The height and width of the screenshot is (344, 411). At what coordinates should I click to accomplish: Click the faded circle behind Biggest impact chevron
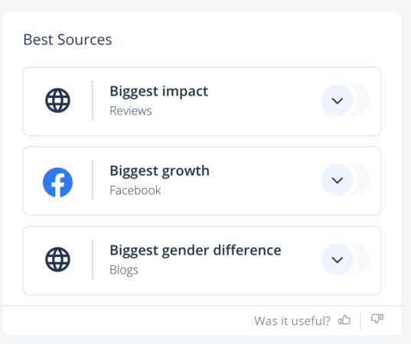click(362, 101)
